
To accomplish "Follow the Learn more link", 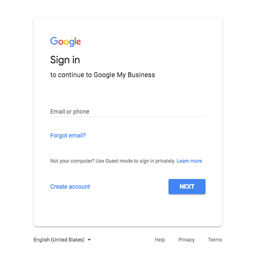I will click(189, 161).
